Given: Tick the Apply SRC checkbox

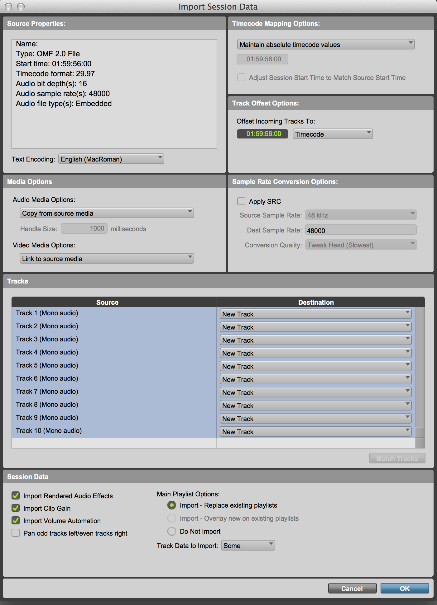Looking at the screenshot, I should [x=241, y=201].
